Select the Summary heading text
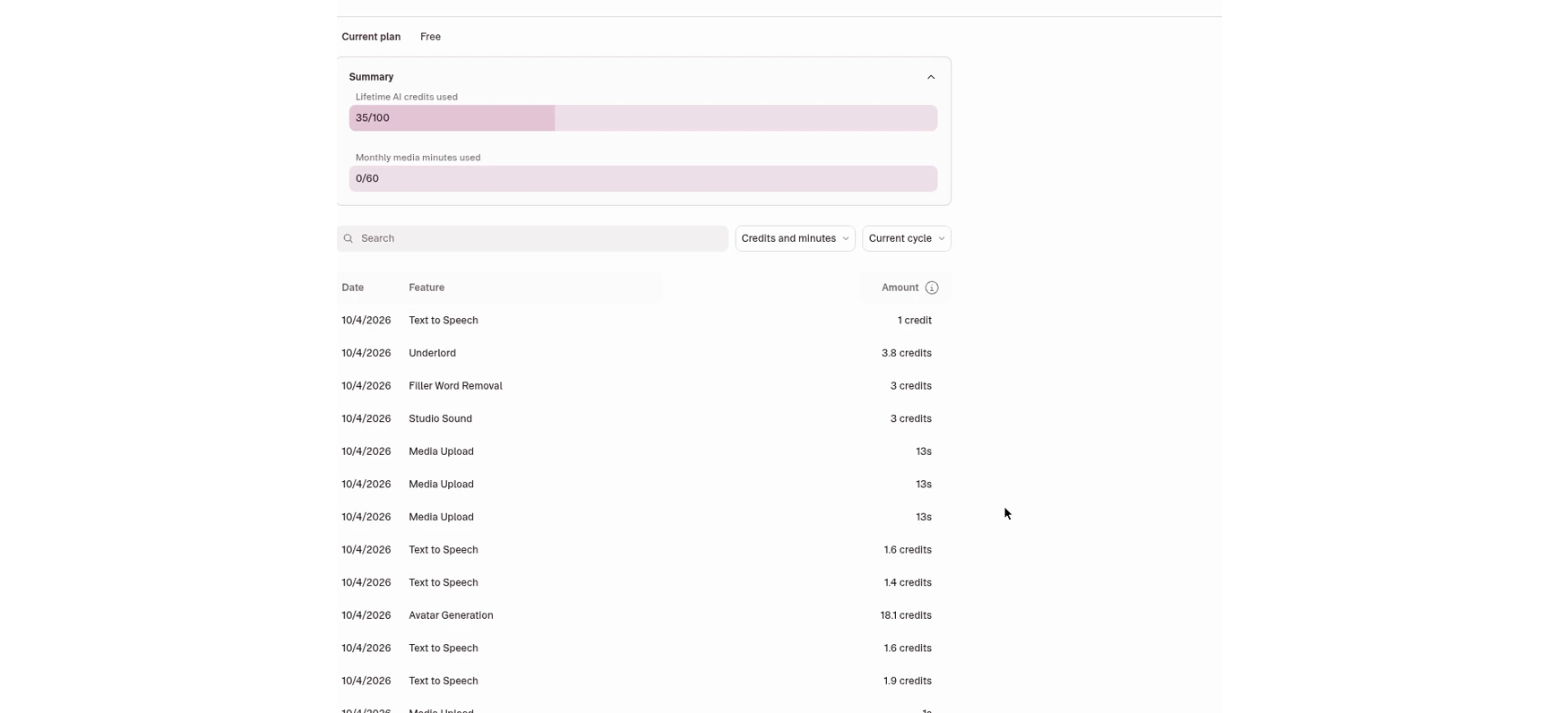Screen dimensions: 1559x713 371,77
